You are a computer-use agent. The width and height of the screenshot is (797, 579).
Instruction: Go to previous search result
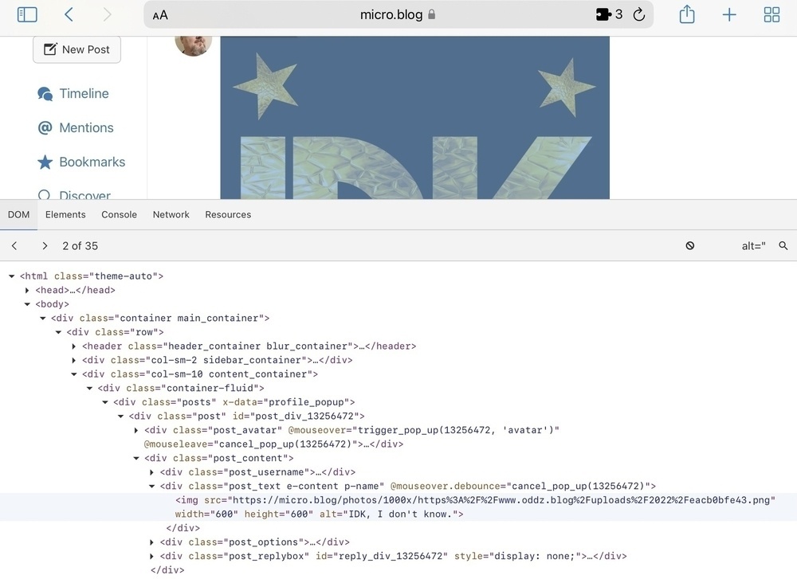point(14,246)
